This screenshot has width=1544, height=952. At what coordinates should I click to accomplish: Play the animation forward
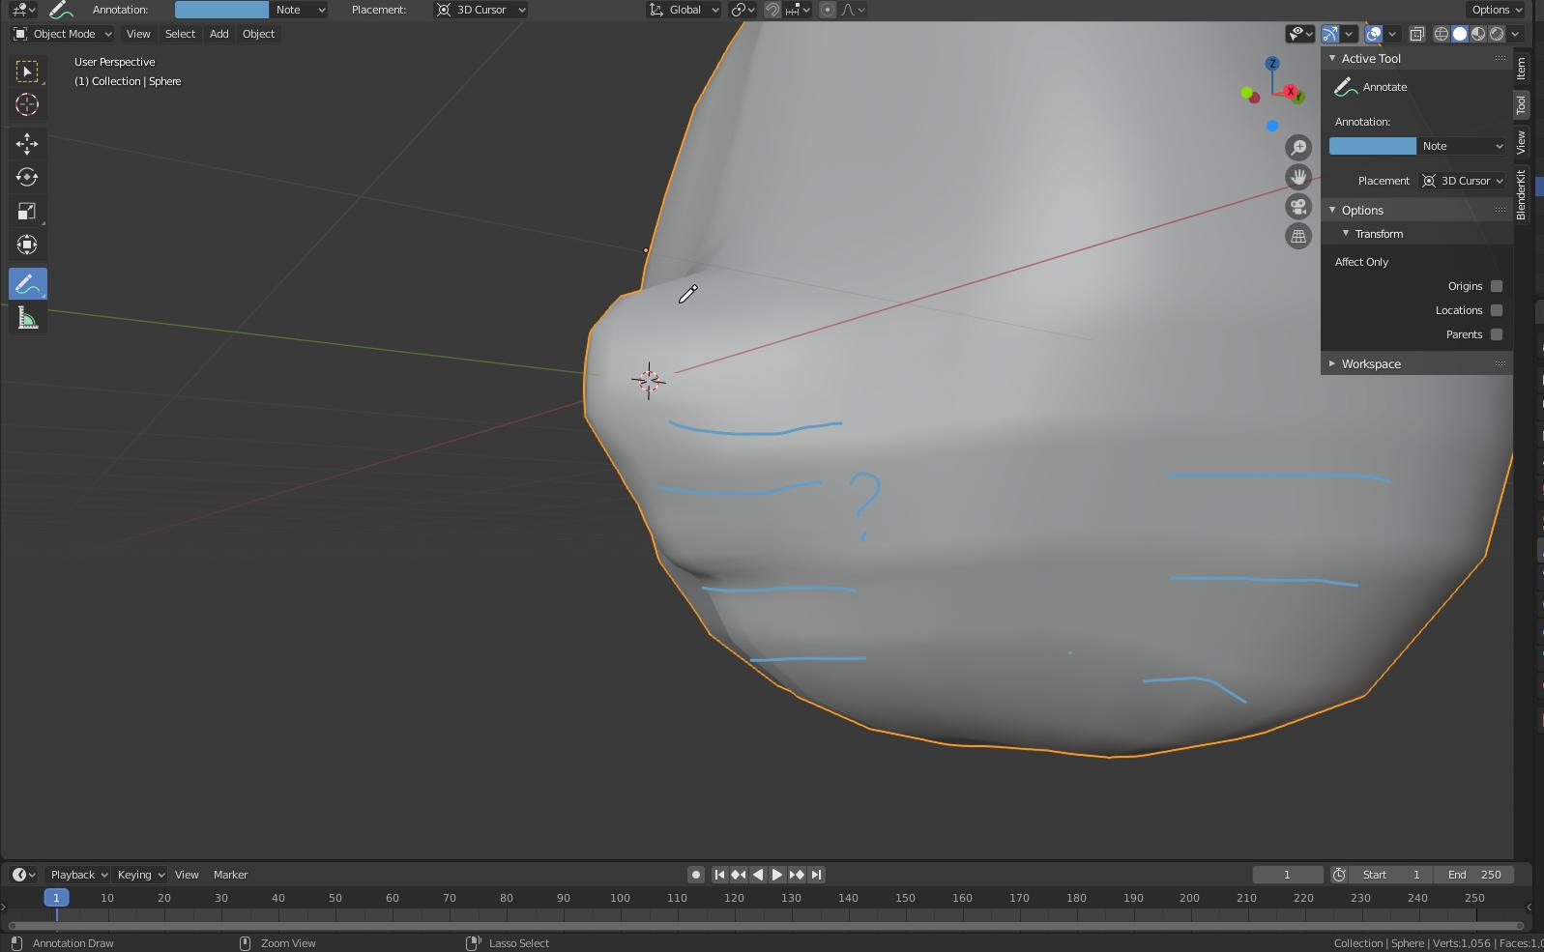click(x=777, y=875)
